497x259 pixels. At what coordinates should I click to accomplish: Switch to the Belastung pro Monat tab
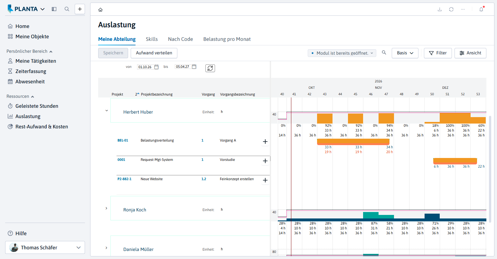click(x=227, y=39)
